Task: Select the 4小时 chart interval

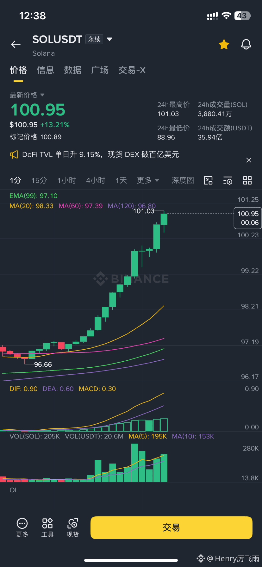Action: 96,180
